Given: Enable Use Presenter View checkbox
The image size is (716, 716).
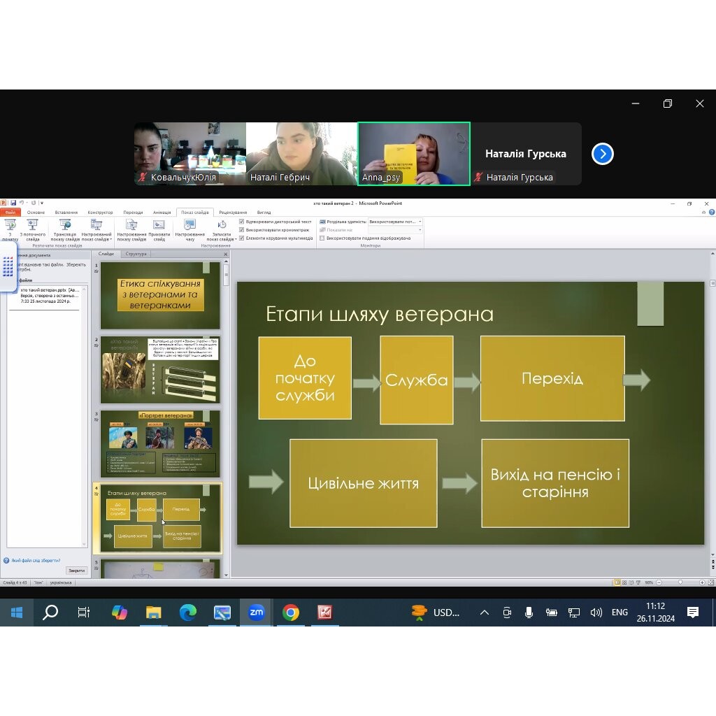Looking at the screenshot, I should (x=322, y=238).
